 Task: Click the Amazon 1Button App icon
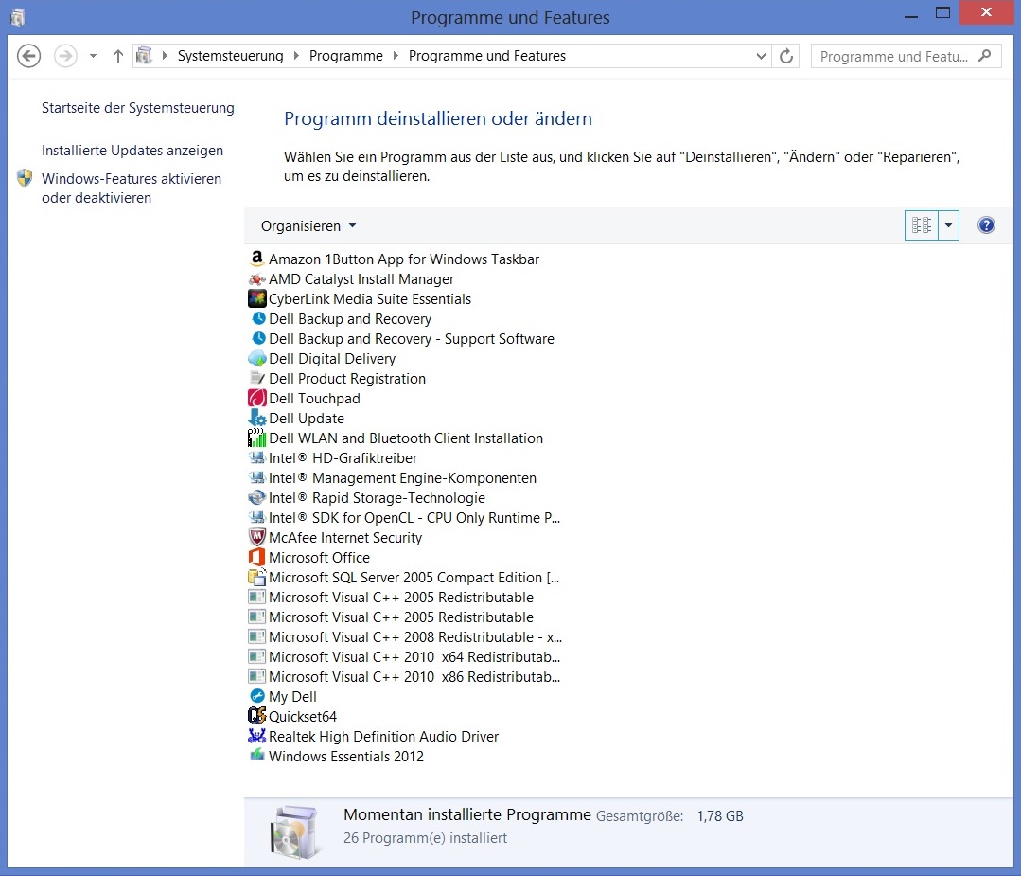pyautogui.click(x=257, y=259)
